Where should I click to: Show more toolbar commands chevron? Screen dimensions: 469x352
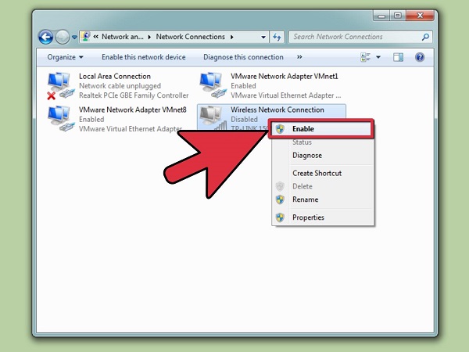click(x=299, y=57)
